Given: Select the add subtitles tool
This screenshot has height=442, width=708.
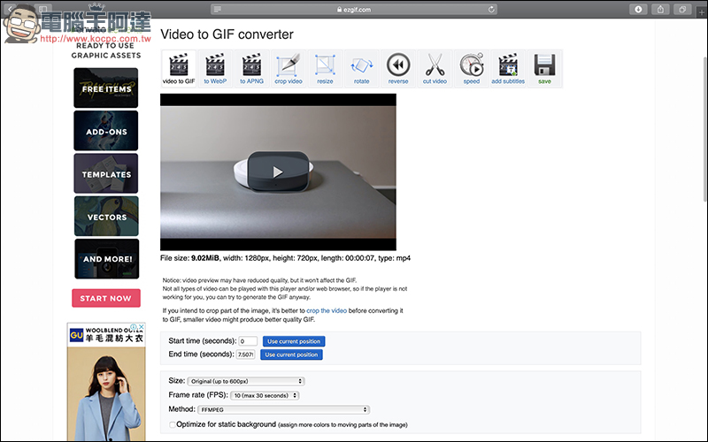Looking at the screenshot, I should pos(508,69).
